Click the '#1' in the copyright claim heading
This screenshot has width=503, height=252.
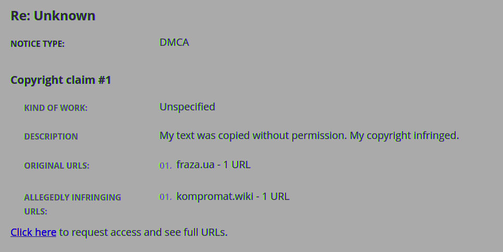105,80
